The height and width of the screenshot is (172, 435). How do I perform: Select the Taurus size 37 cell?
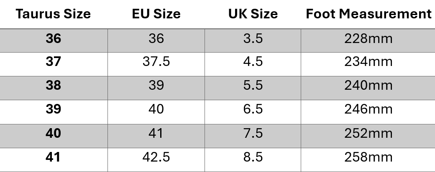click(53, 62)
